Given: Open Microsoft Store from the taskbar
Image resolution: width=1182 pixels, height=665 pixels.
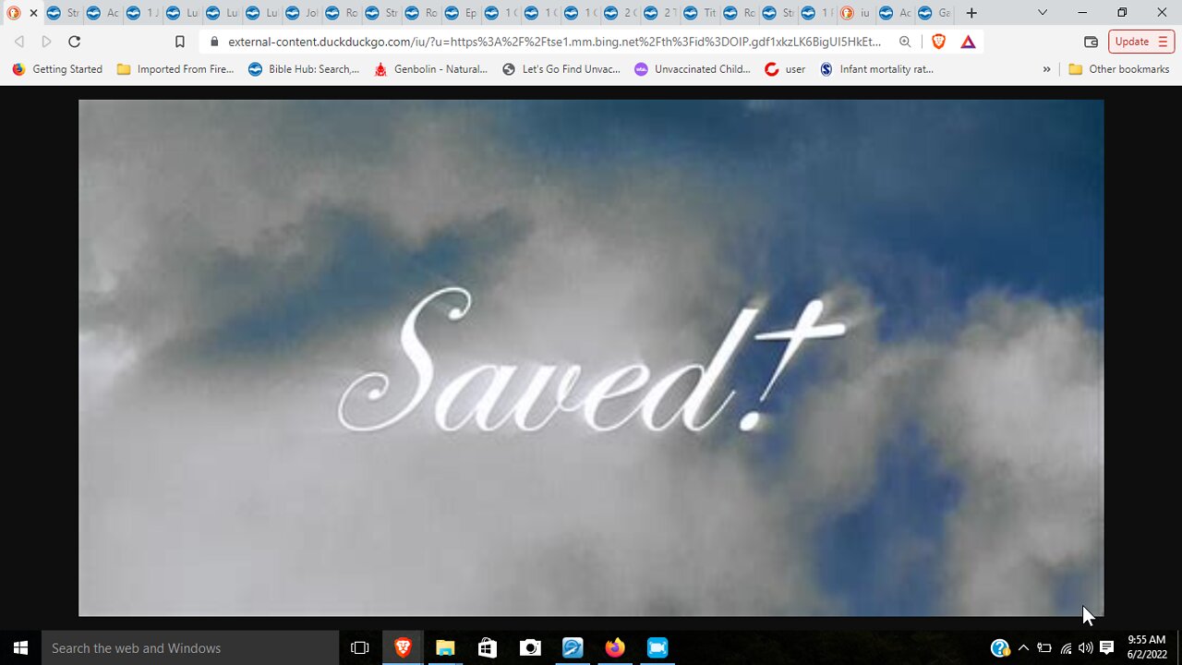Looking at the screenshot, I should point(488,647).
